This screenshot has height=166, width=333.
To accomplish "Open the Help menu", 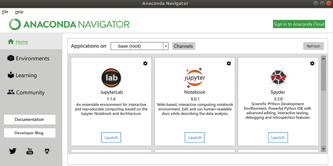I will pos(19,12).
